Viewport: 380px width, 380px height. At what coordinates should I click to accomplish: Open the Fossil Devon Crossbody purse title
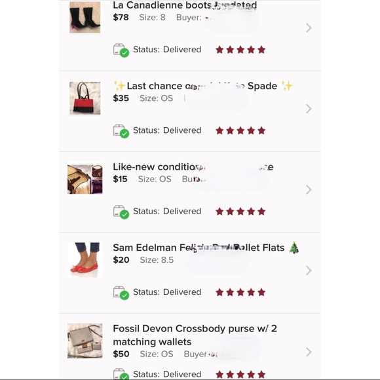click(195, 335)
